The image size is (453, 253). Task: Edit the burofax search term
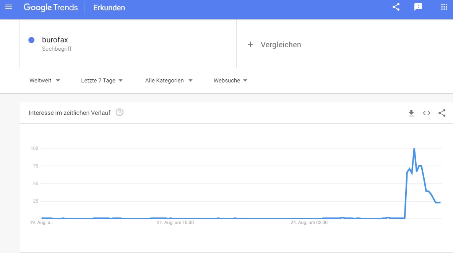point(55,40)
